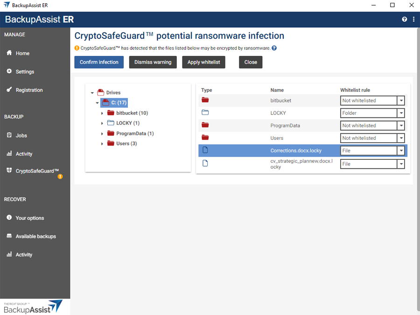Image resolution: width=420 pixels, height=315 pixels.
Task: Click the Backup Activity chart icon
Action: click(9, 153)
